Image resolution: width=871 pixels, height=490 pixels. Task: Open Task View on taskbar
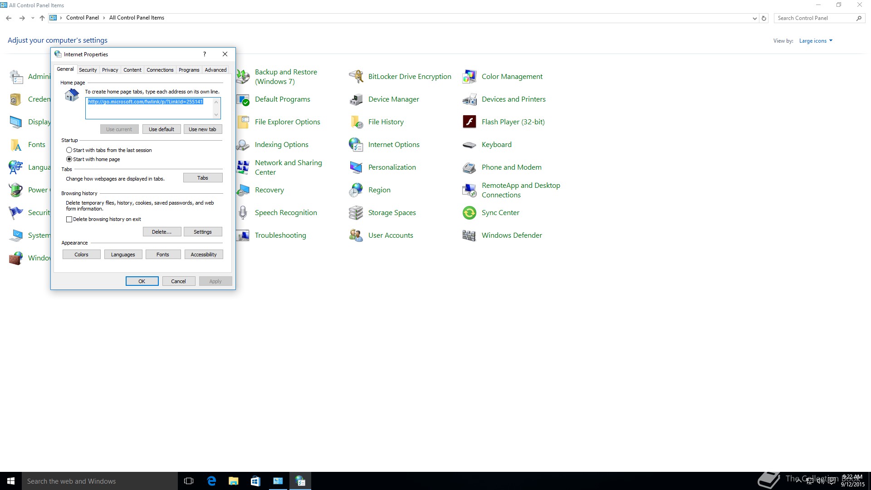point(189,481)
